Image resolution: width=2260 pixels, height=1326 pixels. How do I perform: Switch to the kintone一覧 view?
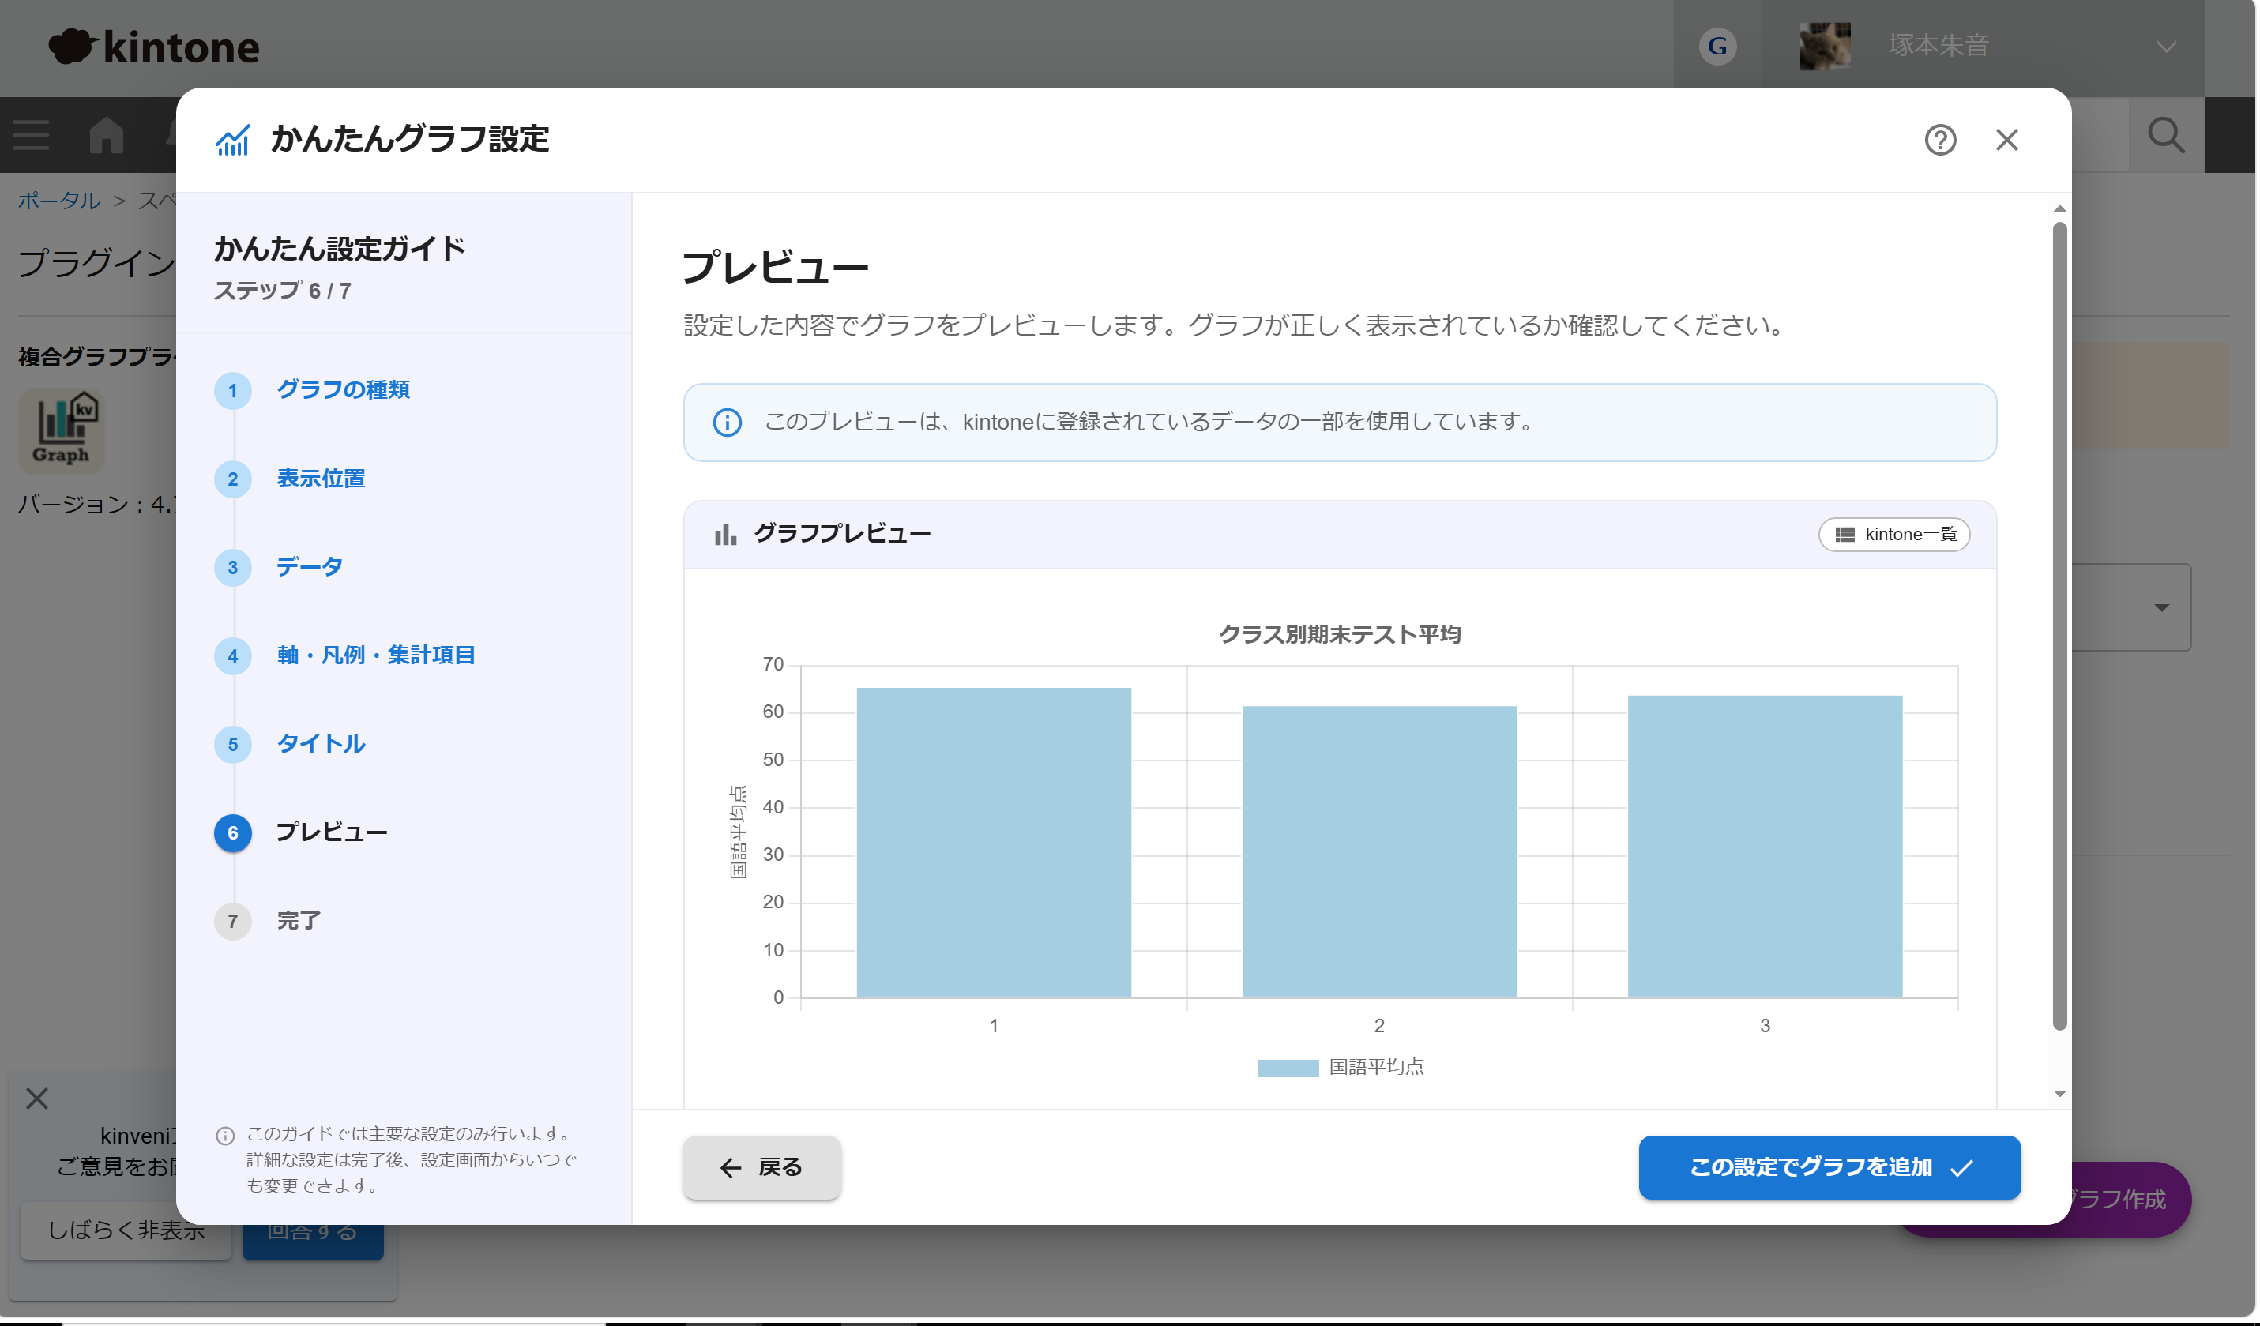click(1893, 535)
